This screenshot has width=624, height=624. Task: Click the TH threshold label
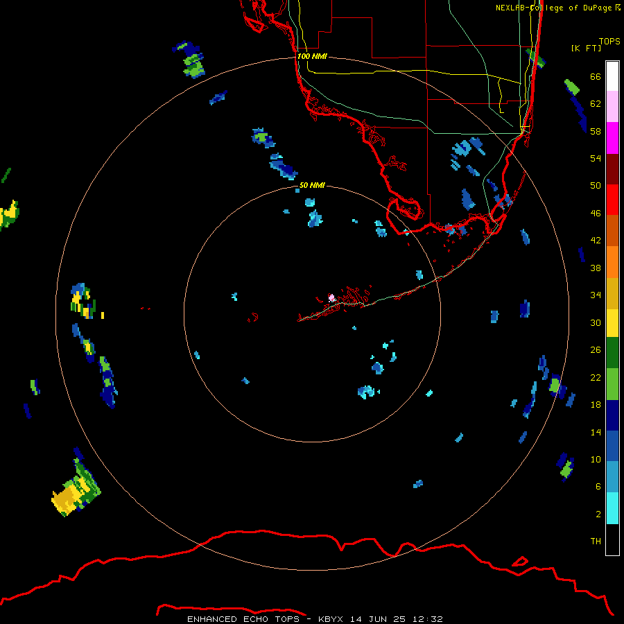click(596, 541)
